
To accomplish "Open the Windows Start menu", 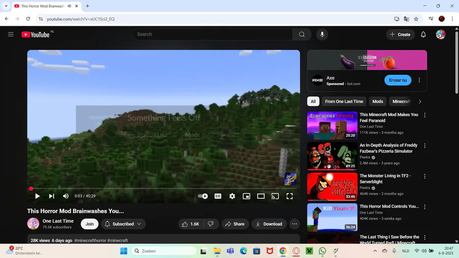I will 124,251.
